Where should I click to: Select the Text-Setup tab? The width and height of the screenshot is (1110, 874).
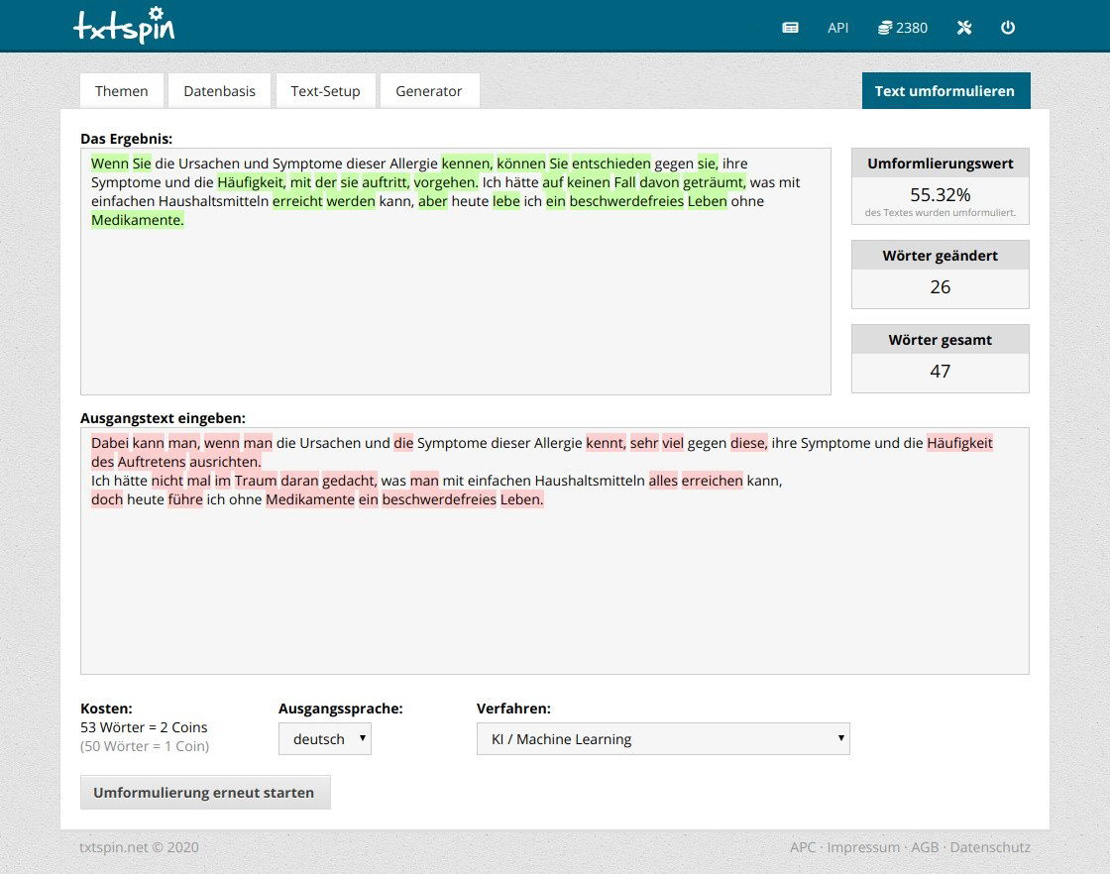click(x=325, y=90)
